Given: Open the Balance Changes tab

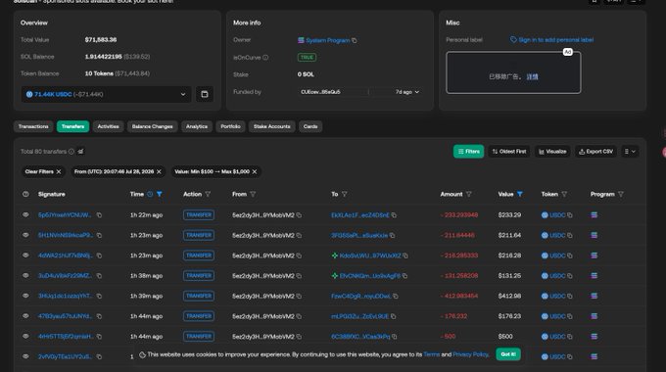Looking at the screenshot, I should [x=152, y=126].
